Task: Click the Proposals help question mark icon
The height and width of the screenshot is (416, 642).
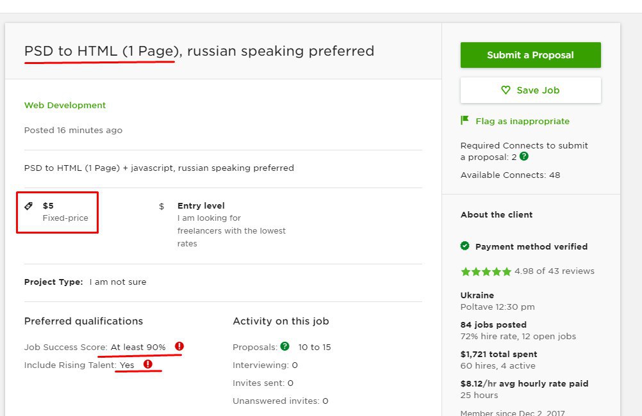Action: click(285, 346)
